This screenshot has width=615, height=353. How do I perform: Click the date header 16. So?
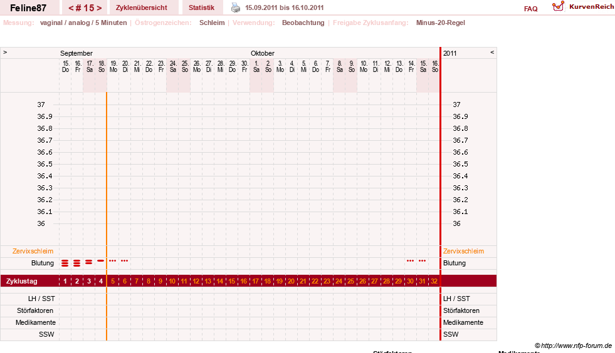coord(435,66)
